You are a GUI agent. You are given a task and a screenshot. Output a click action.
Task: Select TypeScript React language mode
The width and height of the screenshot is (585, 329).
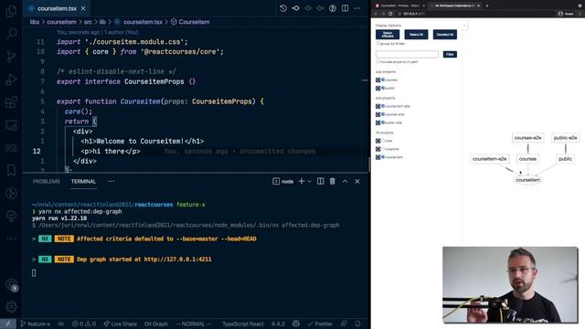[x=243, y=324]
